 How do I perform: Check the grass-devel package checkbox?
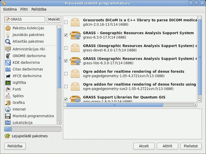(x=66, y=48)
